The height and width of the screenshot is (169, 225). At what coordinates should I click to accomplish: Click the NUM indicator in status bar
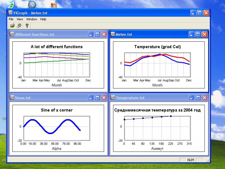(x=191, y=160)
